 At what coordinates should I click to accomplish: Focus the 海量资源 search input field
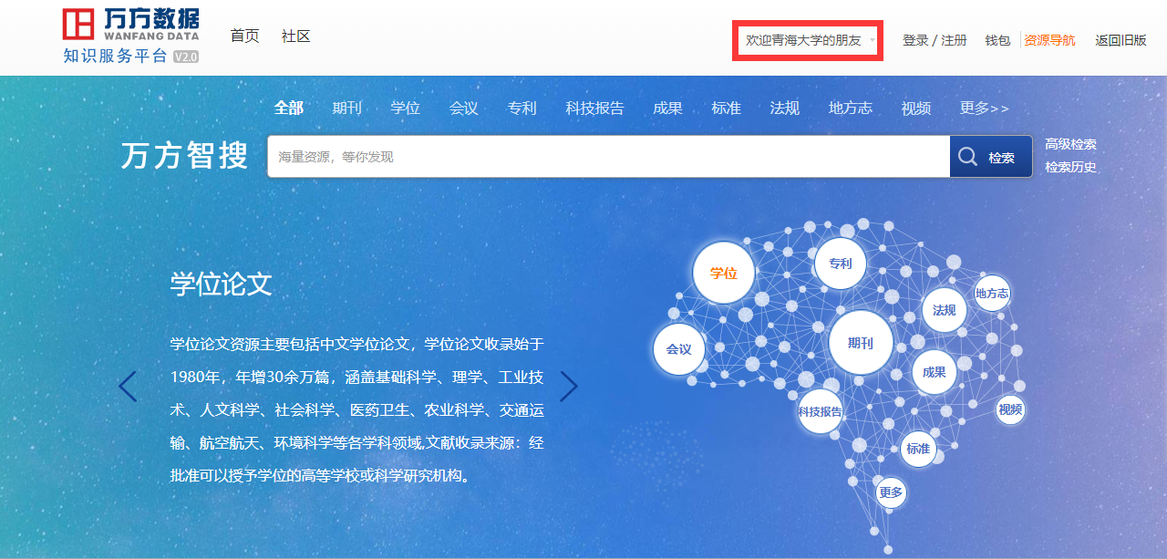[608, 157]
